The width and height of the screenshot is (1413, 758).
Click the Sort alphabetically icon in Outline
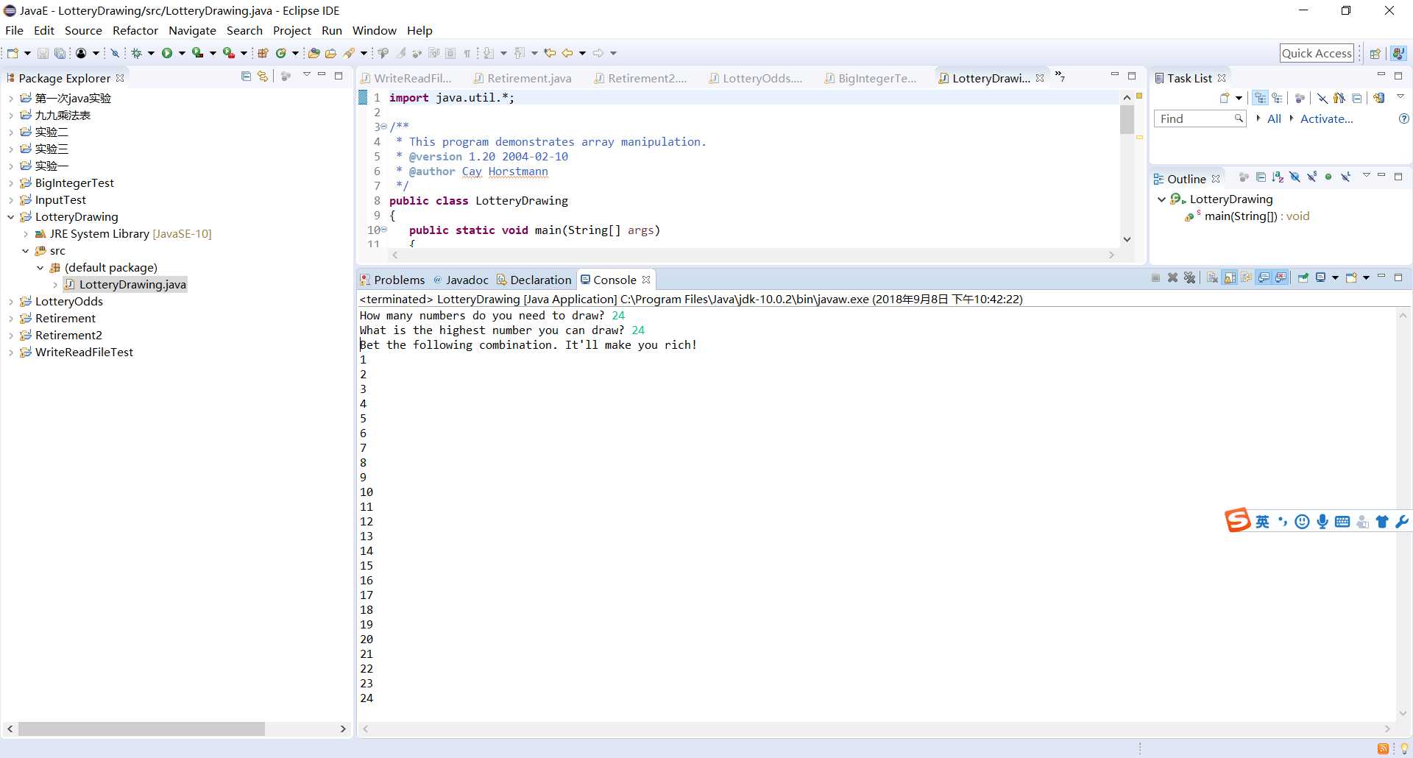coord(1278,177)
